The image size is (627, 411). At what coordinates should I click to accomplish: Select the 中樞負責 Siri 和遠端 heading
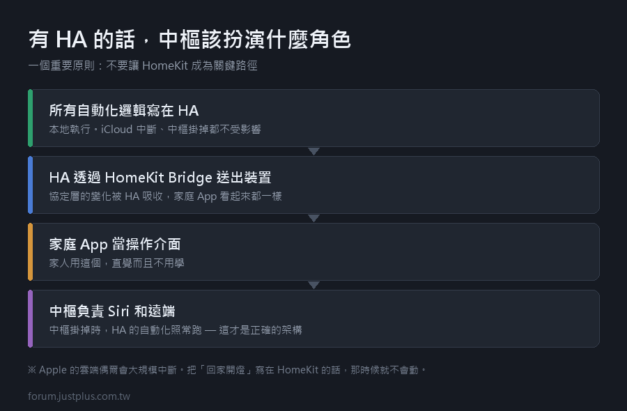coord(112,311)
